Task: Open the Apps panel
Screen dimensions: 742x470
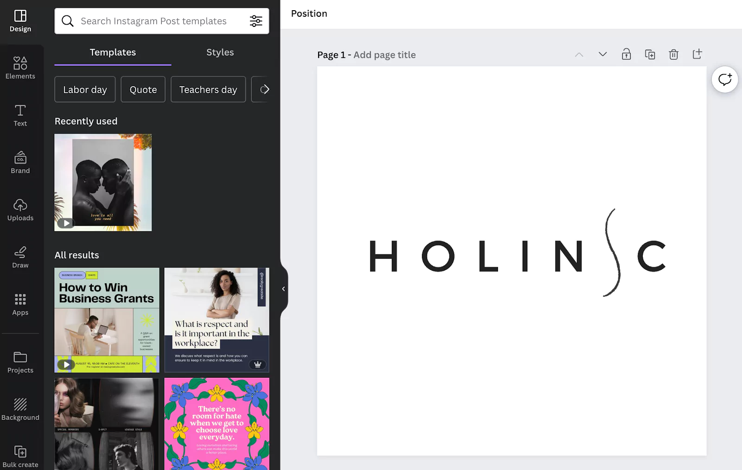Action: (20, 304)
